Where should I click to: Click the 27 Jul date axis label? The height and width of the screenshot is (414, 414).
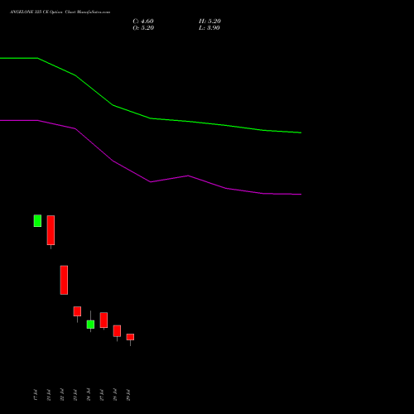102,395
